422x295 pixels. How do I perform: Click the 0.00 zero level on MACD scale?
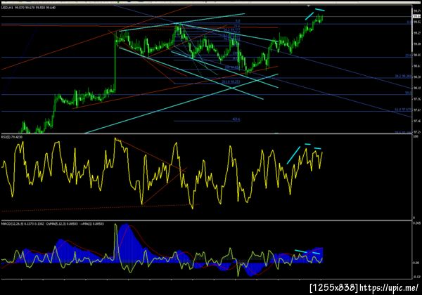tap(416, 263)
